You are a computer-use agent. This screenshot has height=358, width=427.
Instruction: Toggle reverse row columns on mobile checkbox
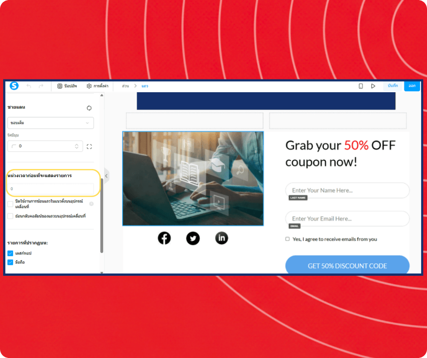pos(10,216)
